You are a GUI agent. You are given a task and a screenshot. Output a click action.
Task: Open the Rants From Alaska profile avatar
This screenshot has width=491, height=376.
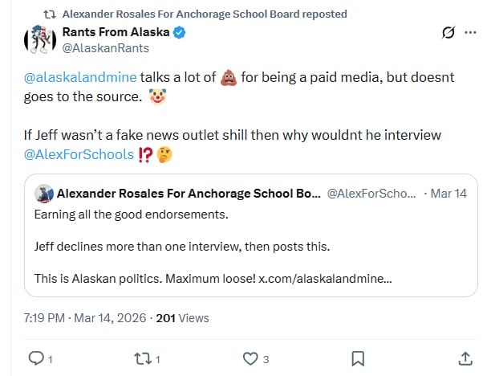point(39,40)
